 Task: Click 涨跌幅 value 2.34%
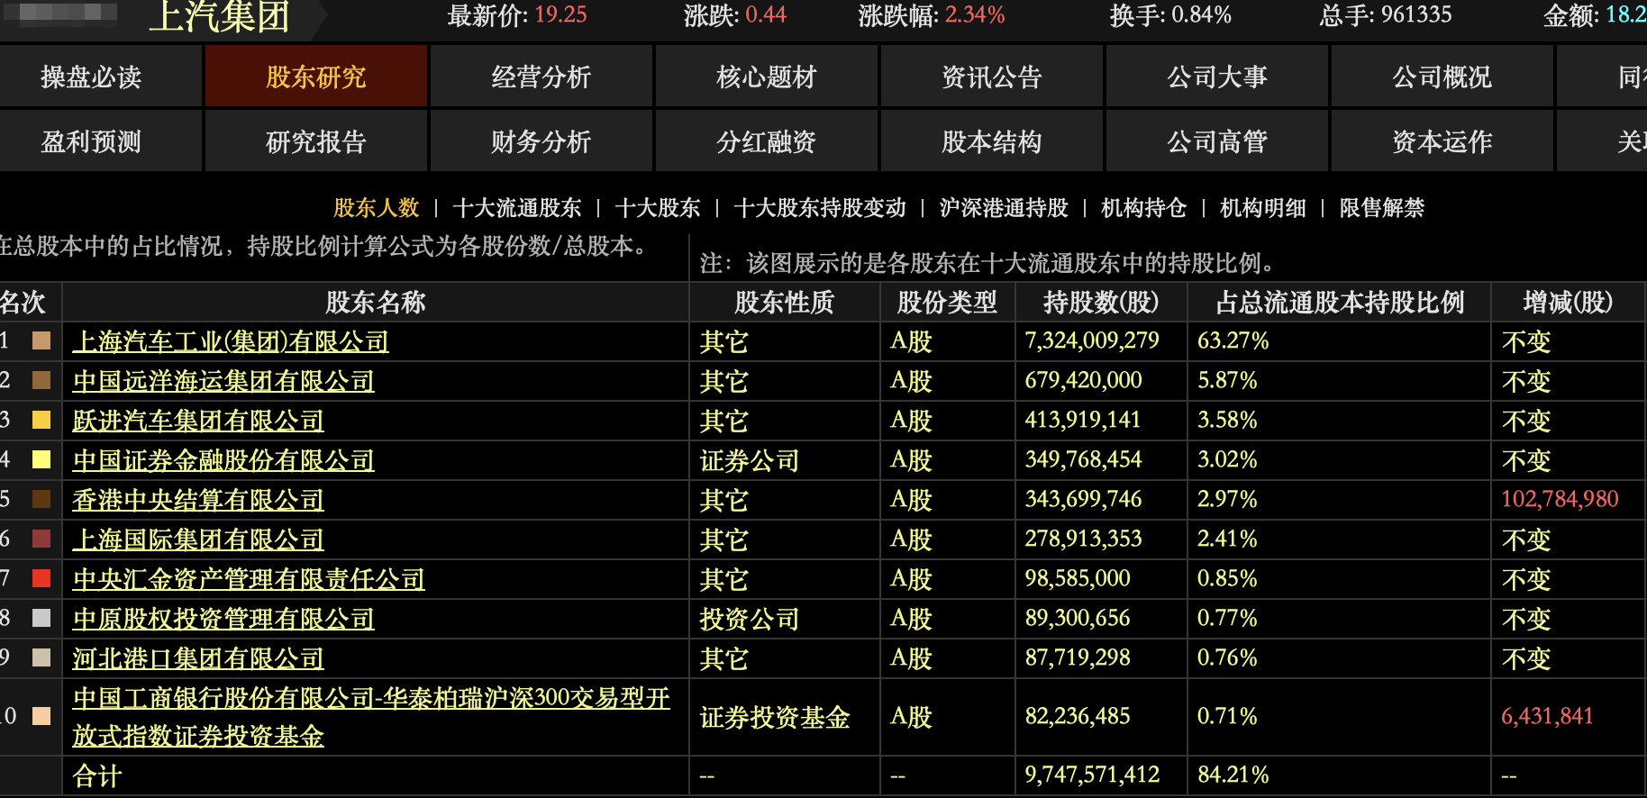tap(975, 15)
